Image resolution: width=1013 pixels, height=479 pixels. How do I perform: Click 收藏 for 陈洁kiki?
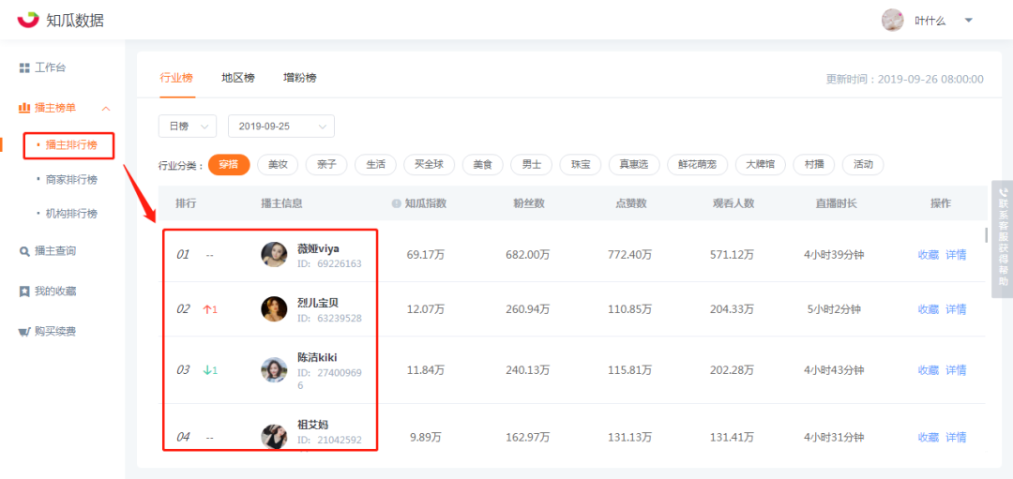coord(929,370)
